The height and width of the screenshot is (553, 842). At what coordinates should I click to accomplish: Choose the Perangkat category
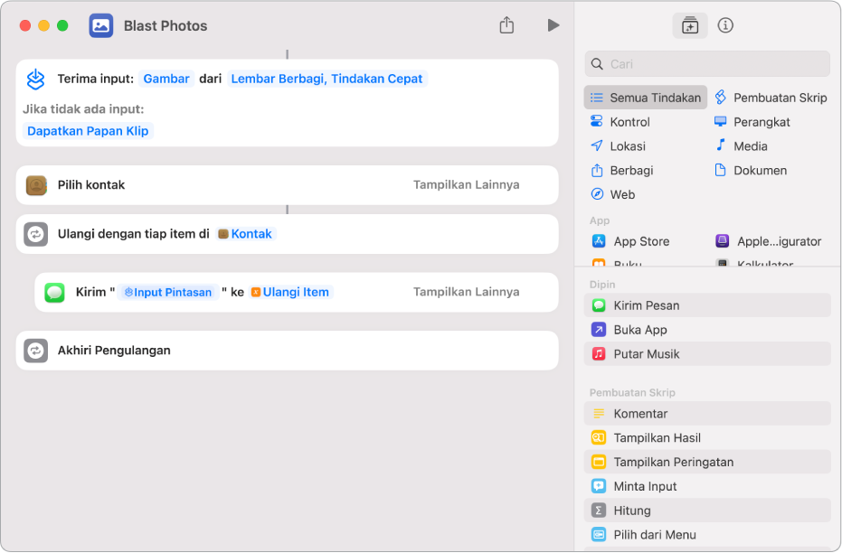pyautogui.click(x=752, y=122)
